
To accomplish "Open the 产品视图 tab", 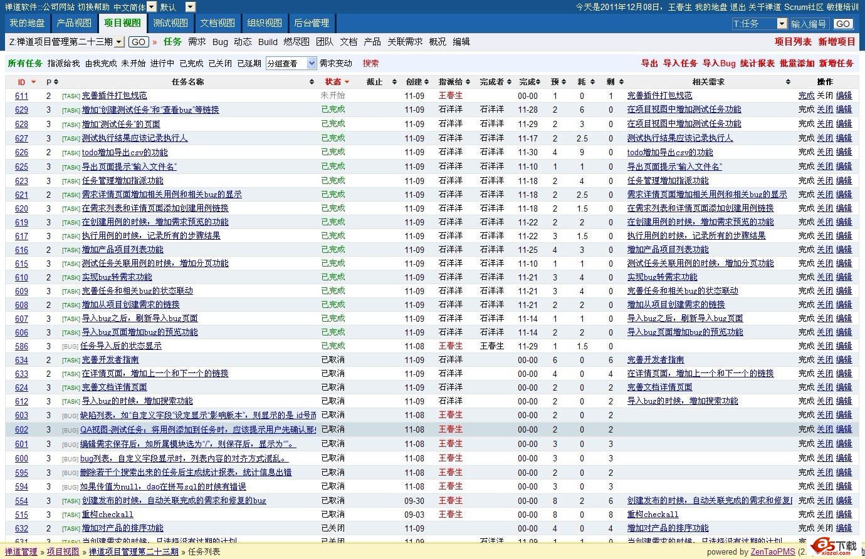I will coord(74,23).
